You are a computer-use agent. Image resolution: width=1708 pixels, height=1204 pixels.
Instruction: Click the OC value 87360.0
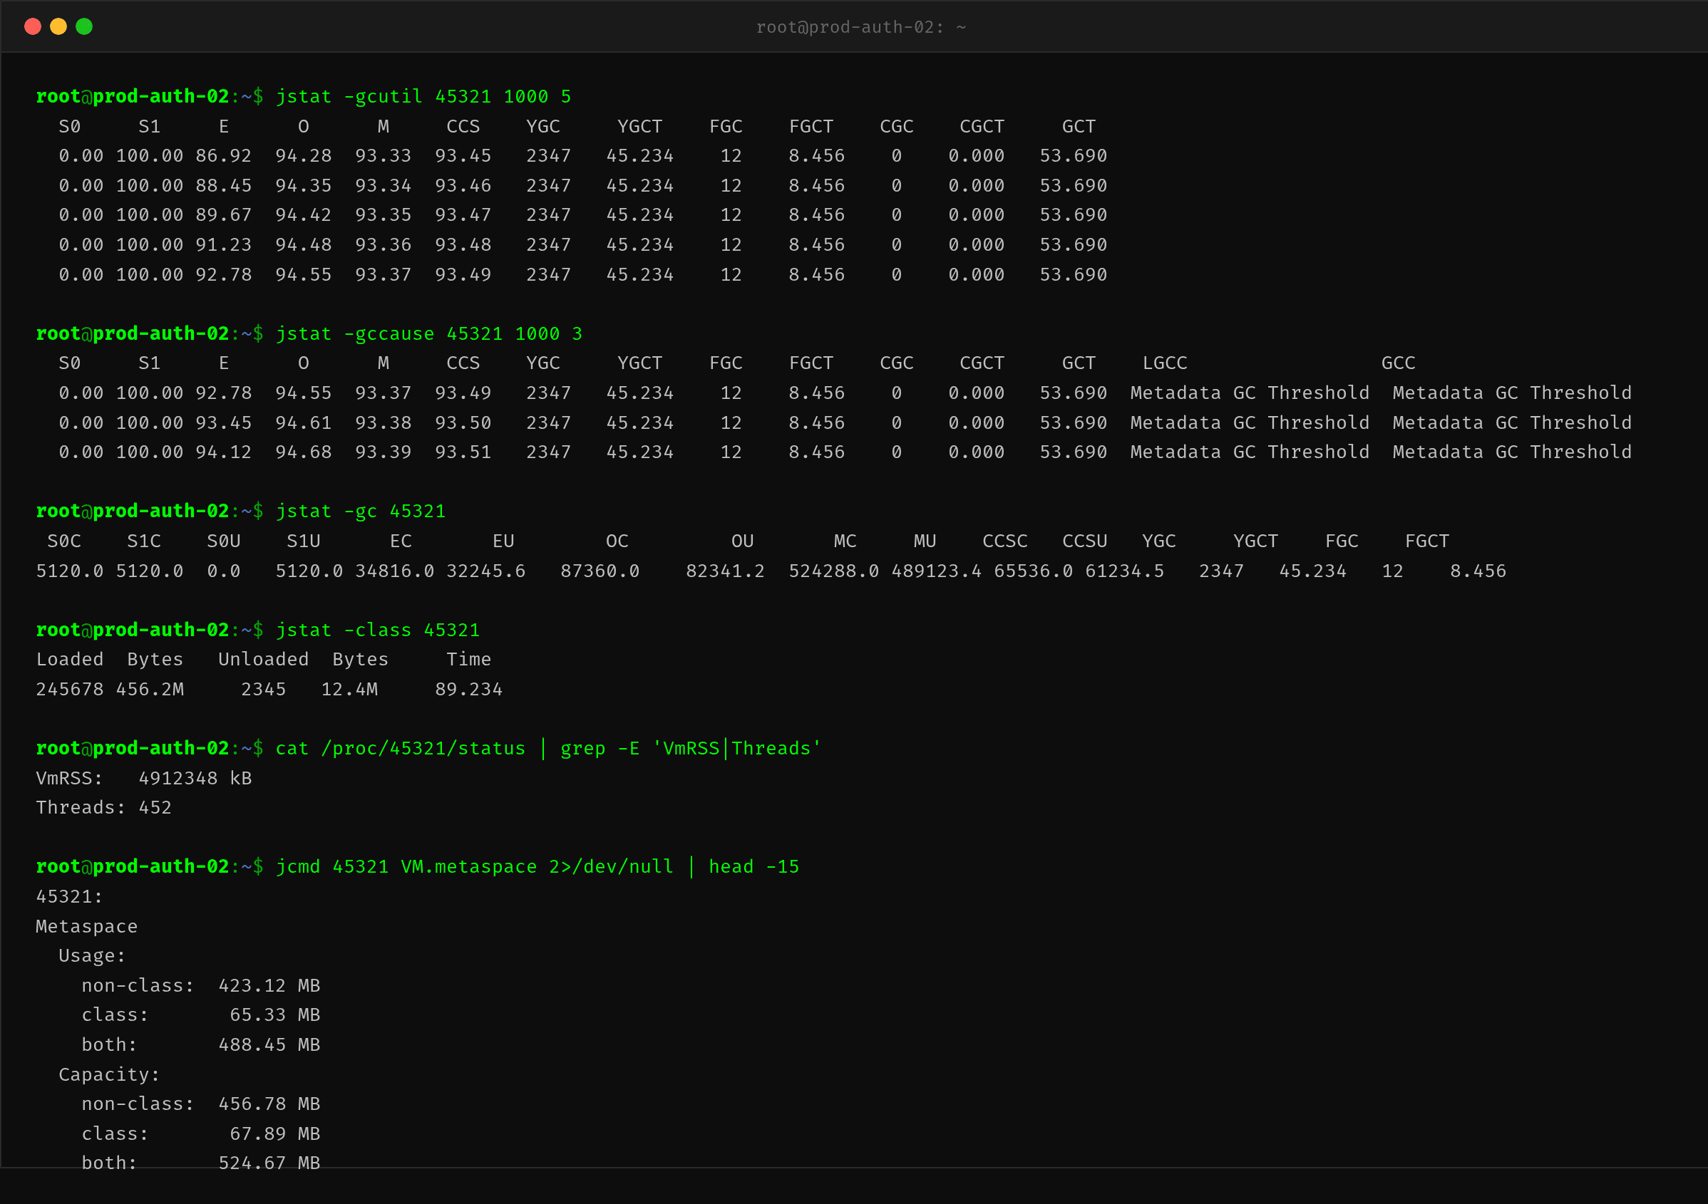(600, 571)
